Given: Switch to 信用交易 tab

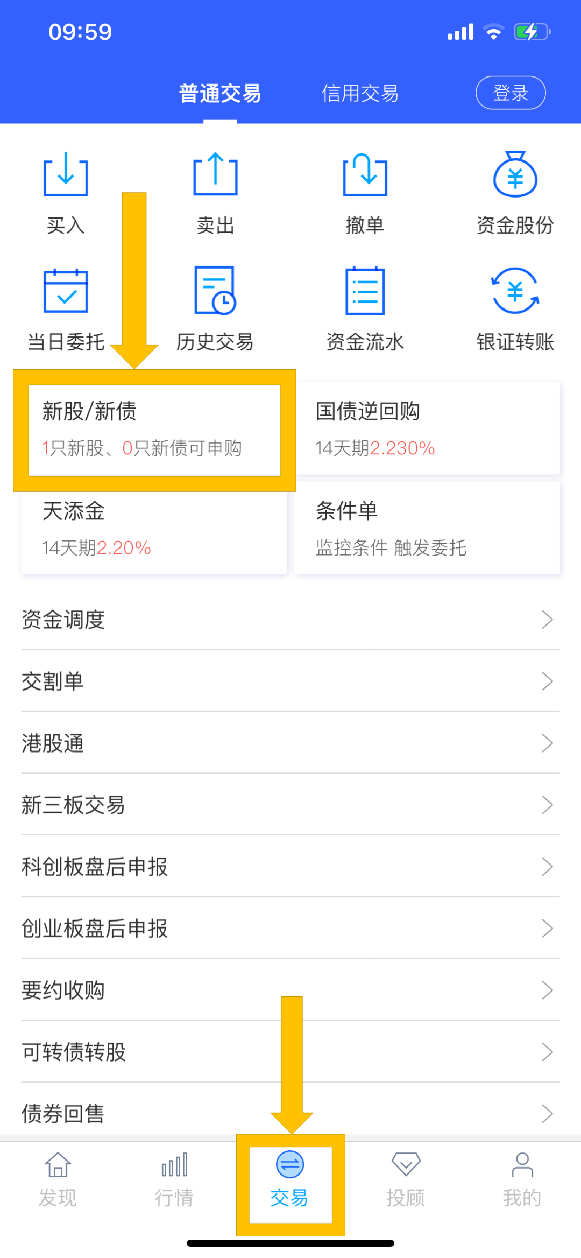Looking at the screenshot, I should 360,94.
